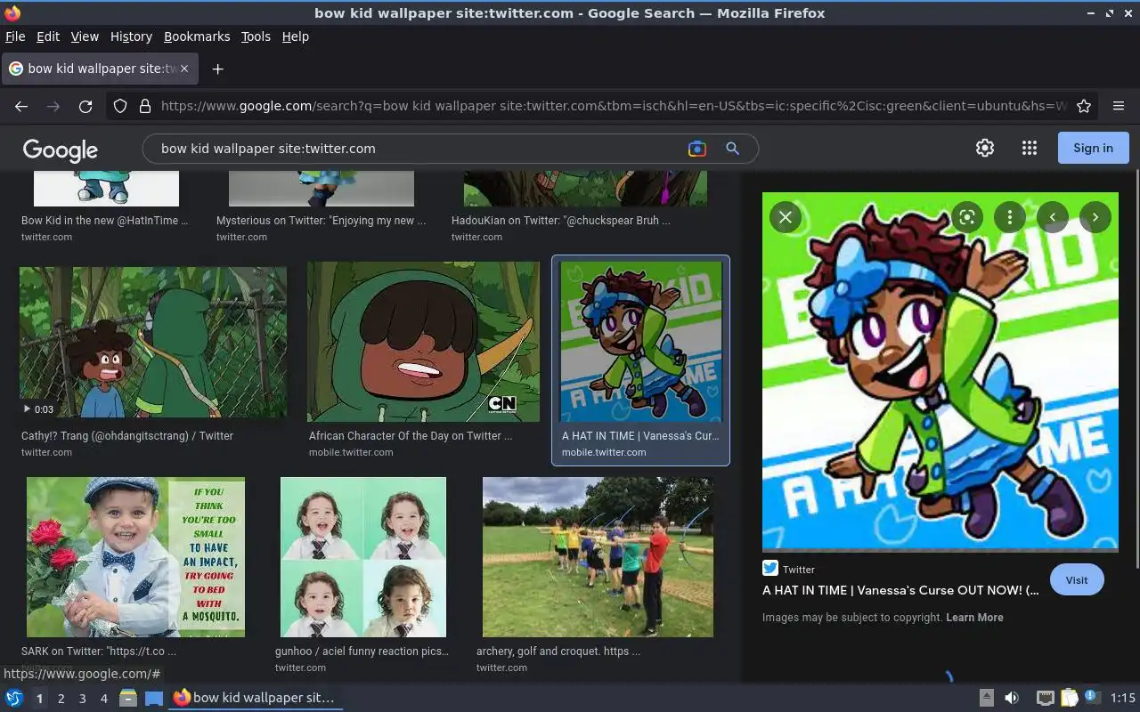Open 'Bow Kid in the new @HatInTime' caption

click(x=104, y=220)
